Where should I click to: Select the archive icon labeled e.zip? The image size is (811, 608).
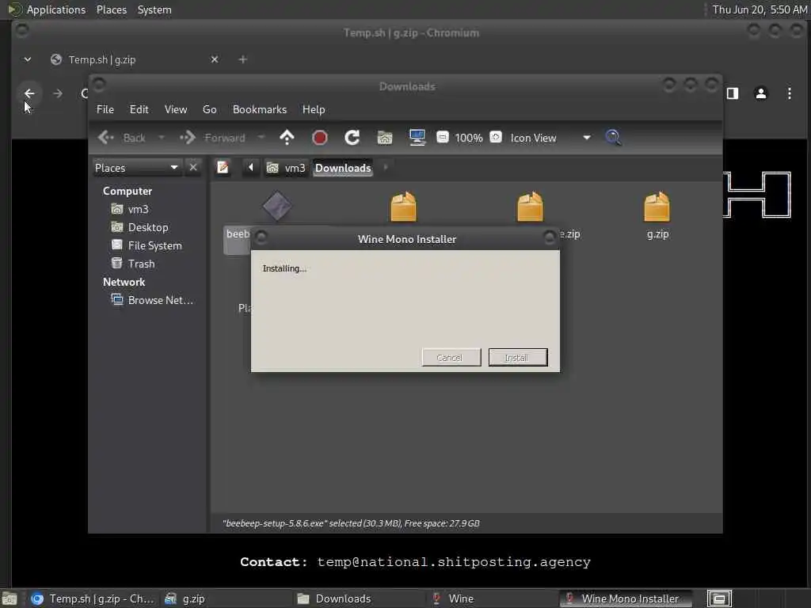pos(530,207)
